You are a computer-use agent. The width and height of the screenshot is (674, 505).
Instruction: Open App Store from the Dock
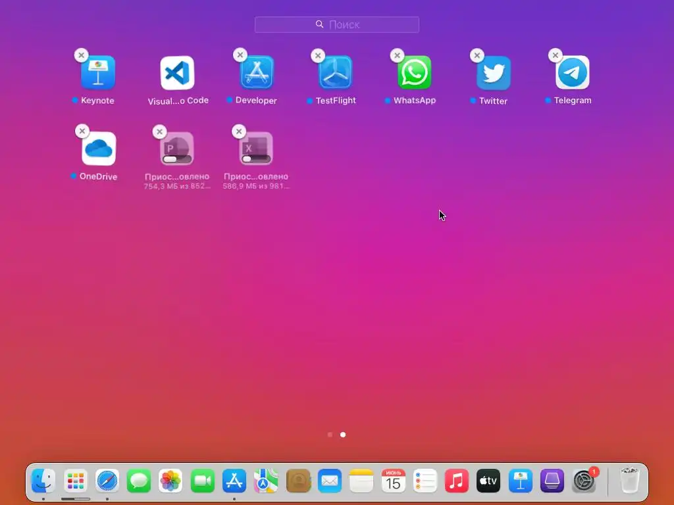(x=234, y=481)
